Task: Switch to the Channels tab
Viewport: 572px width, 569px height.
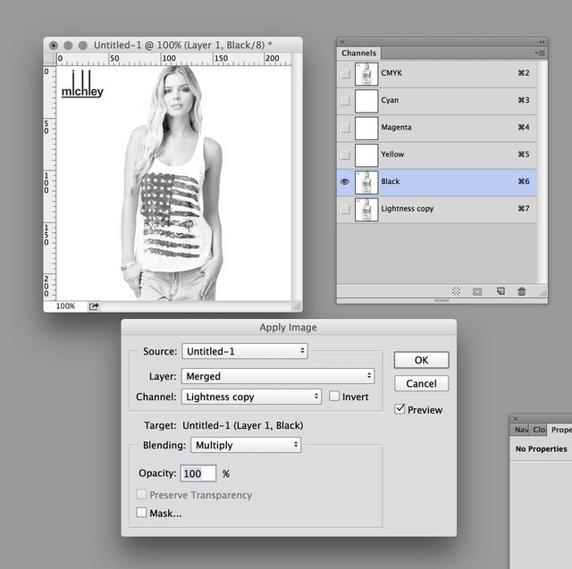Action: (358, 54)
